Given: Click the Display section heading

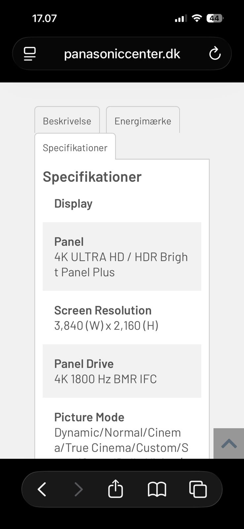Looking at the screenshot, I should [x=73, y=203].
